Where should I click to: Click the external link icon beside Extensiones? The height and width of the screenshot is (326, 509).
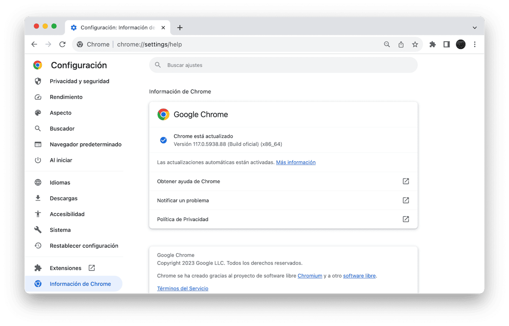92,268
